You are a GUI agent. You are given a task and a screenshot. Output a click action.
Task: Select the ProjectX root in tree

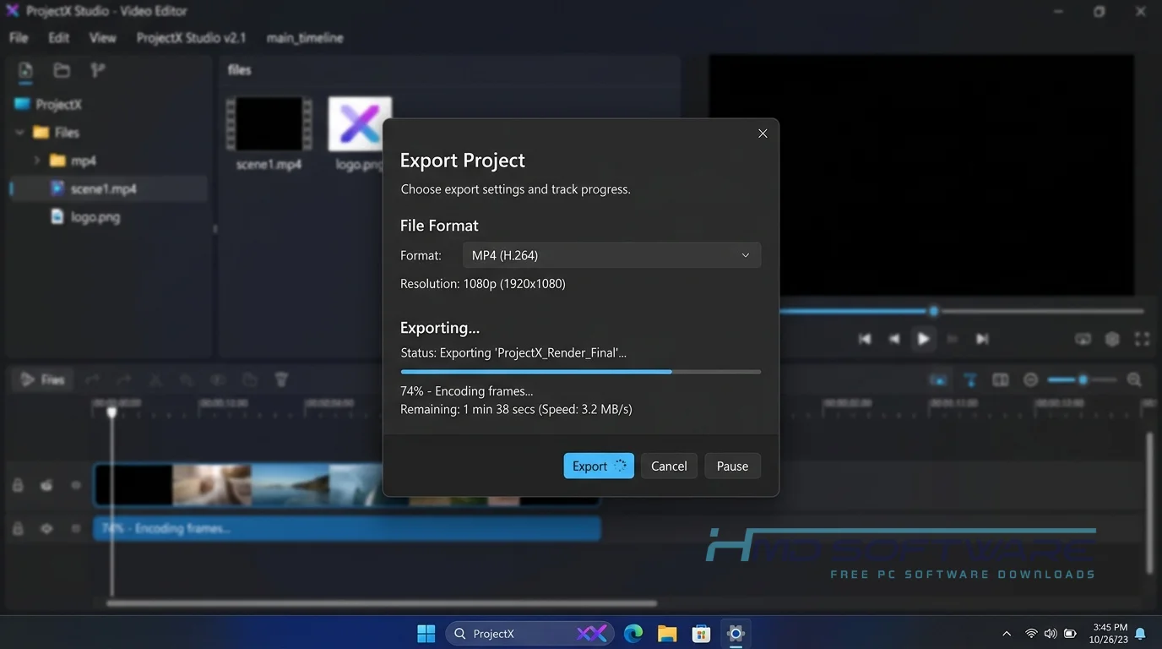pyautogui.click(x=49, y=105)
